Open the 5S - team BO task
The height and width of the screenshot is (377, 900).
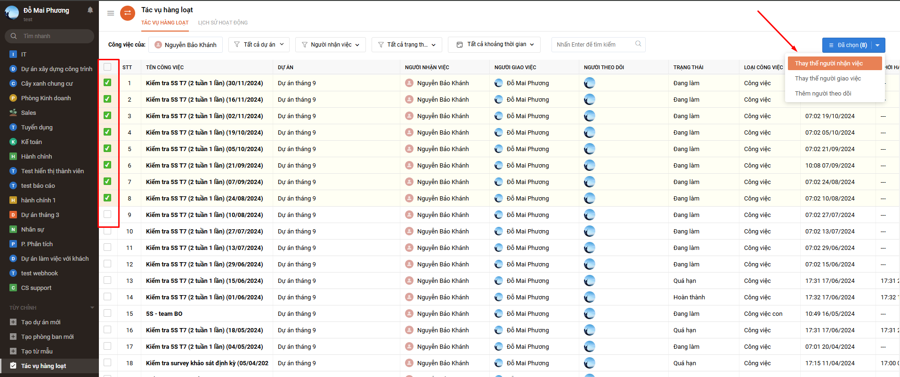[x=164, y=313]
